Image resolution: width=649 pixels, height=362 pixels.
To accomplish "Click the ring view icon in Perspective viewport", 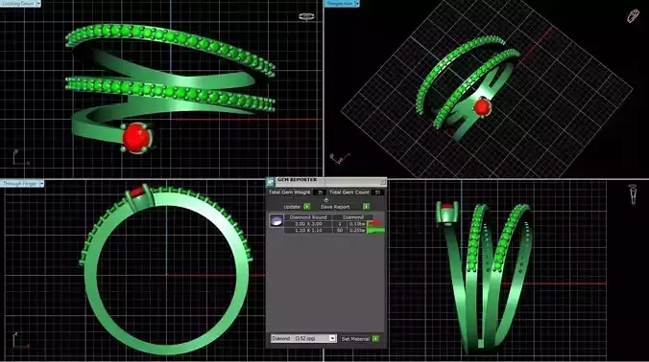I will point(633,16).
